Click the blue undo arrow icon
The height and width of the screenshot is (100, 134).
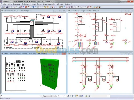pos(24,7)
